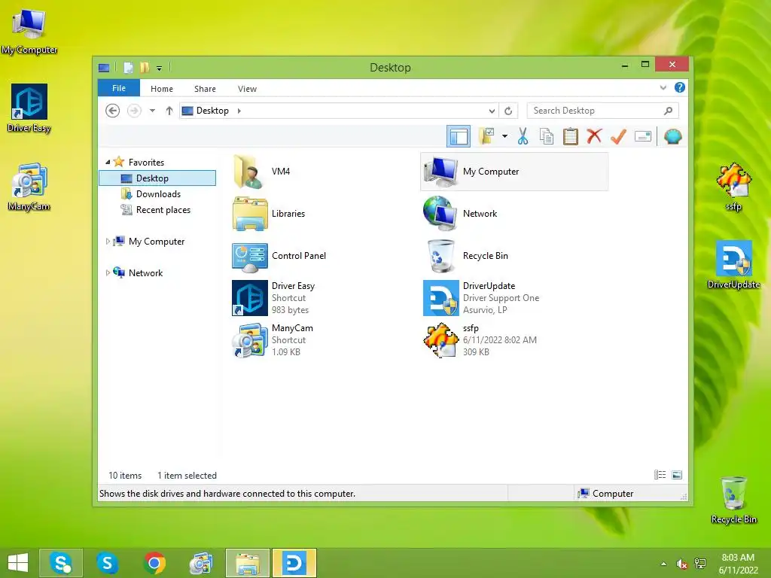Viewport: 771px width, 578px height.
Task: Click the Classic Shell settings icon
Action: [x=672, y=136]
